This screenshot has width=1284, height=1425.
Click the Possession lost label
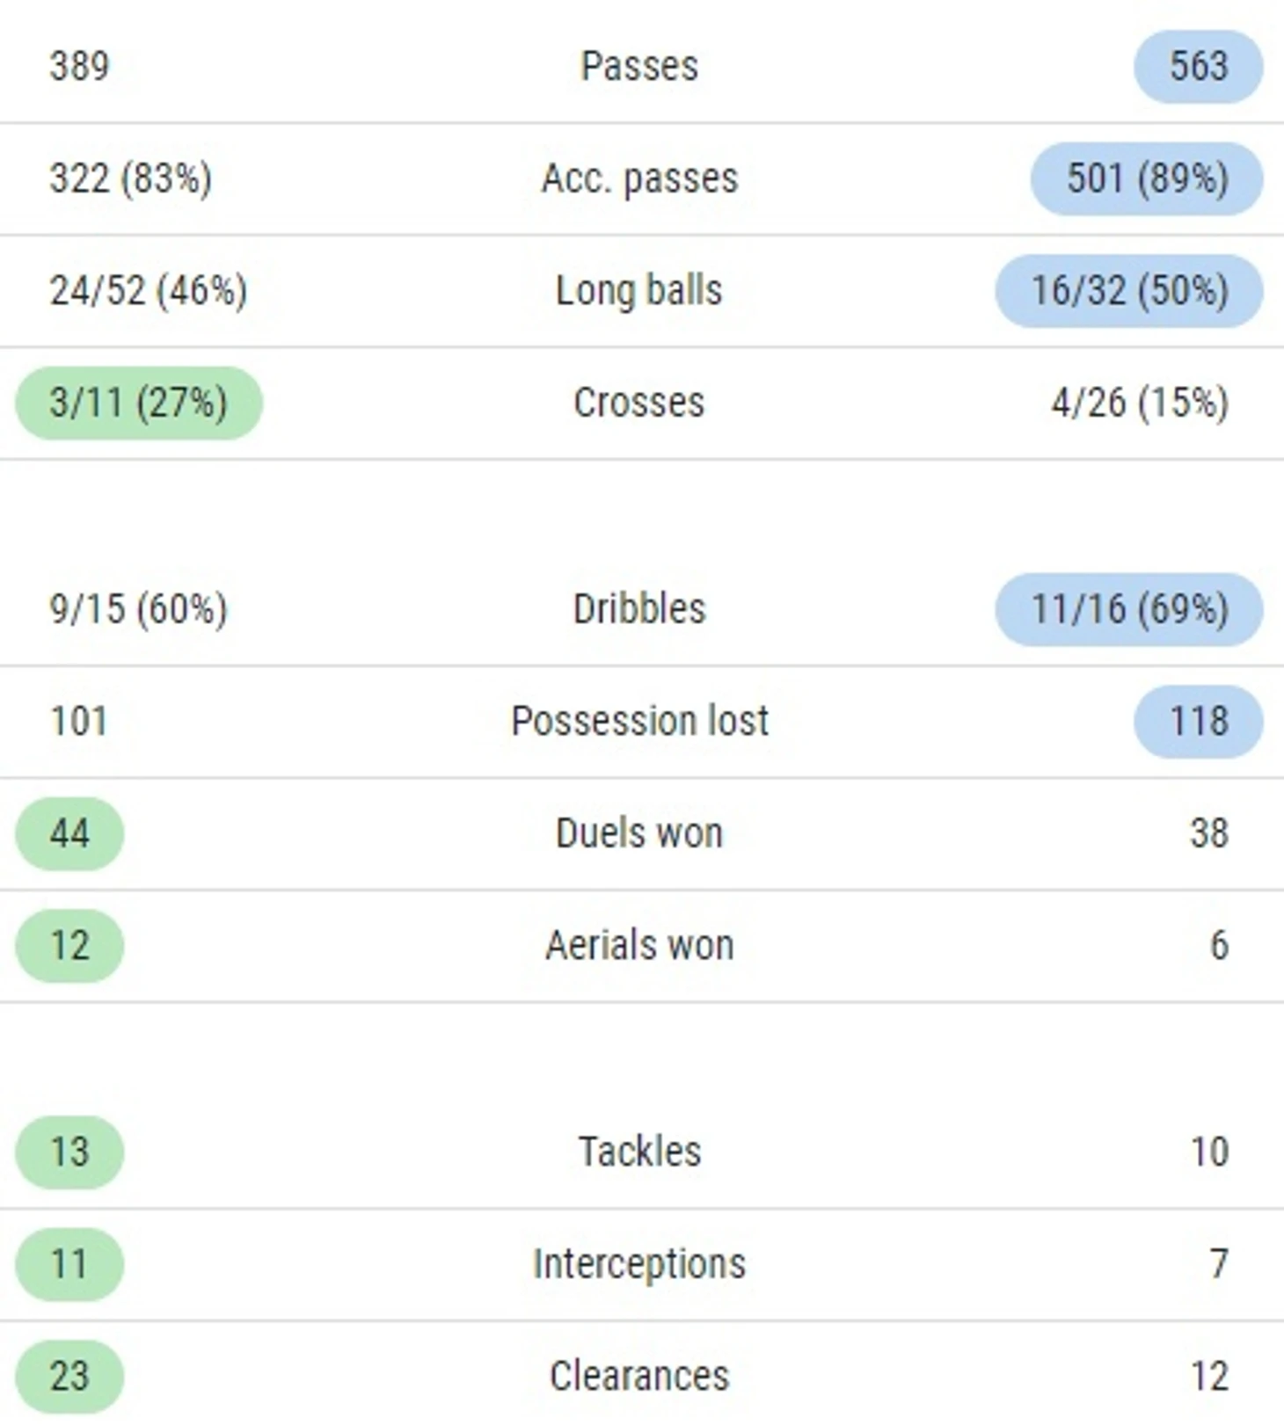point(639,722)
